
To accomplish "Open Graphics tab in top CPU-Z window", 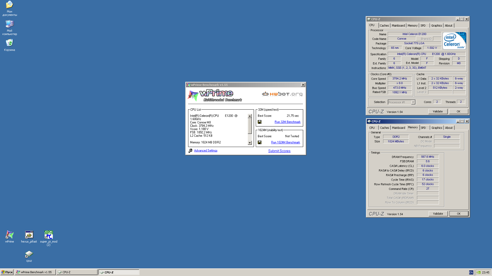I will click(436, 25).
